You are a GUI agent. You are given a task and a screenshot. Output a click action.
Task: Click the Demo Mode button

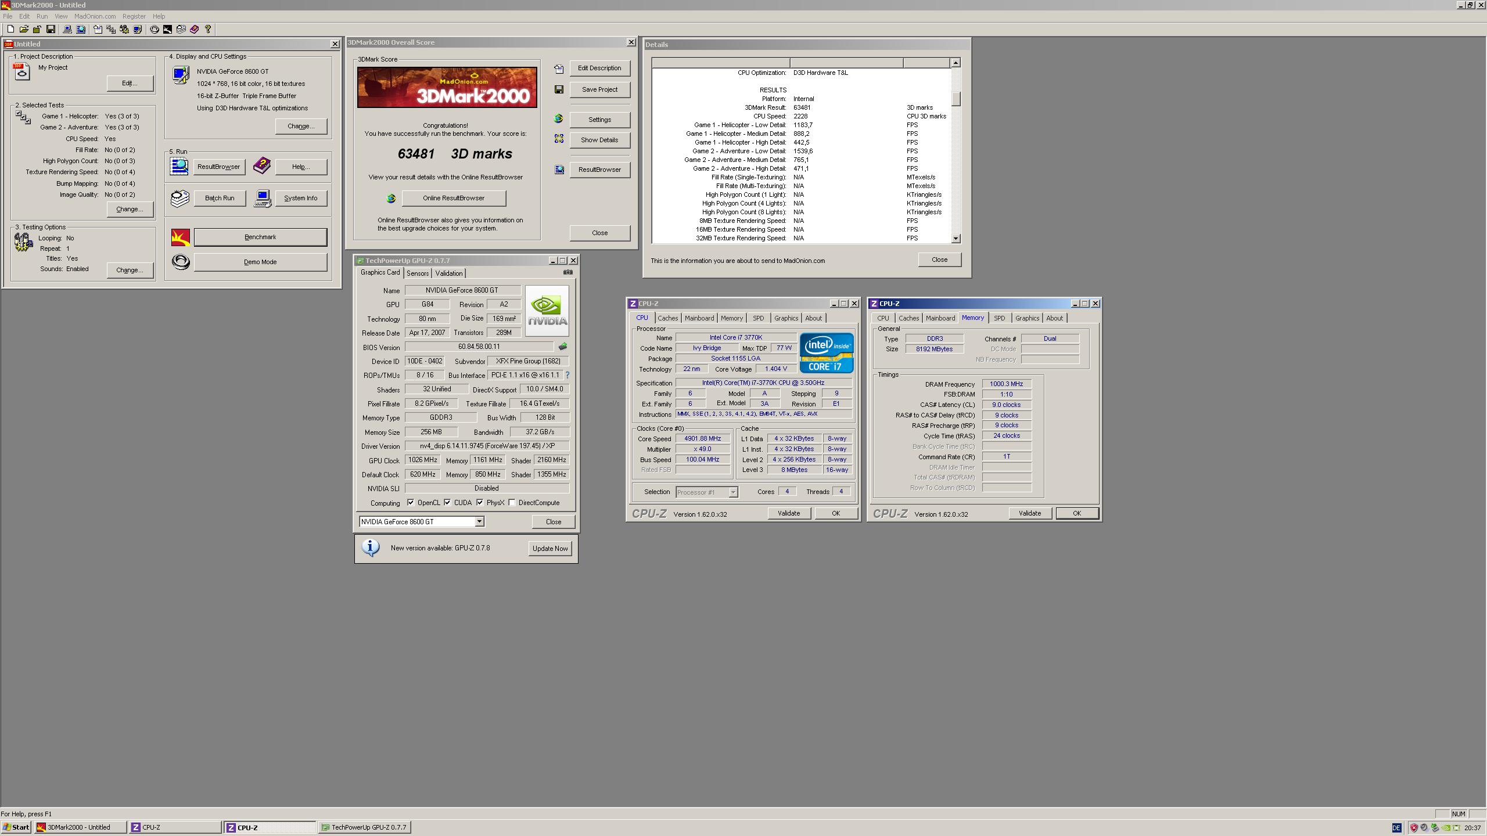260,262
